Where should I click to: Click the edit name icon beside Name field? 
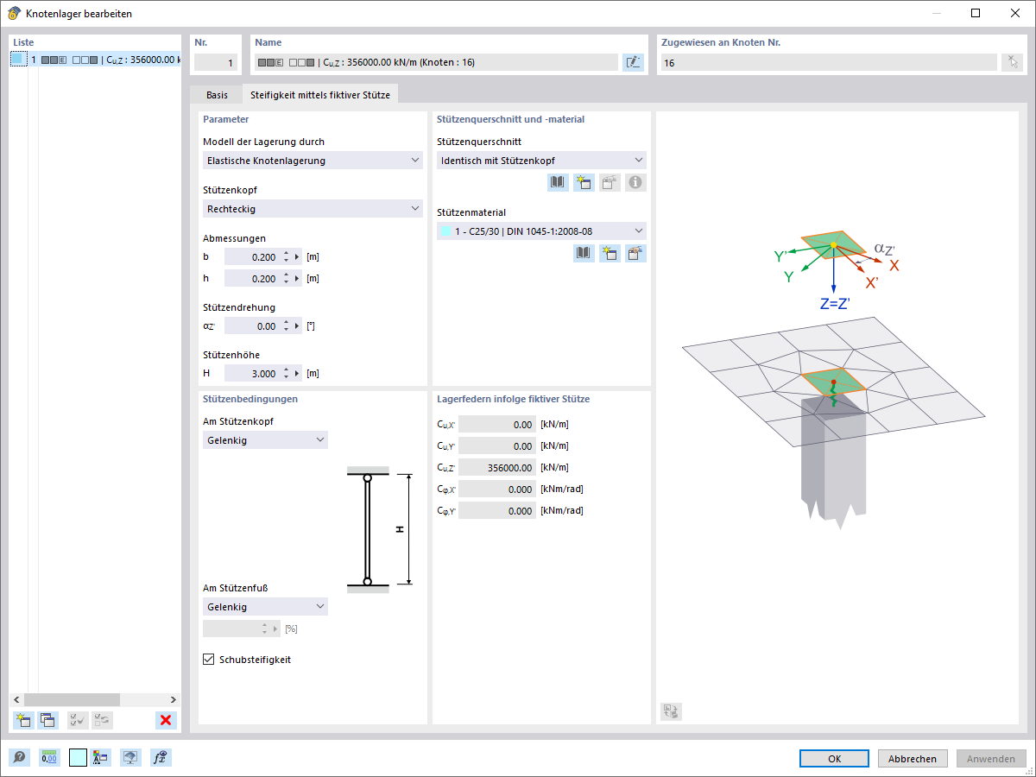(633, 62)
